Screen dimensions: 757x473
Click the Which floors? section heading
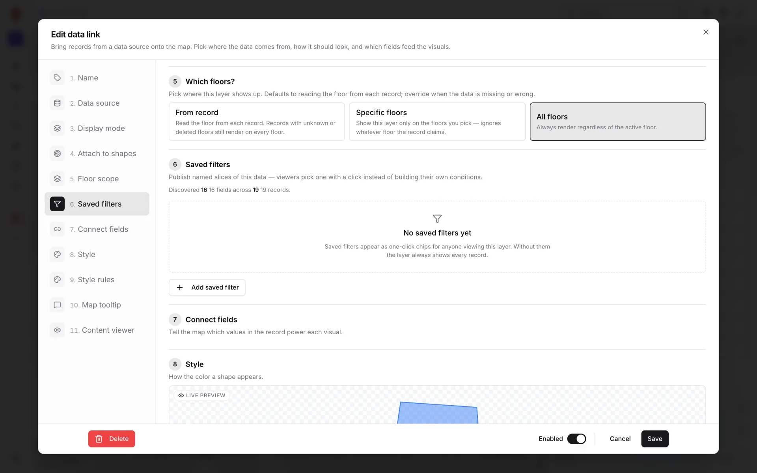(x=210, y=81)
